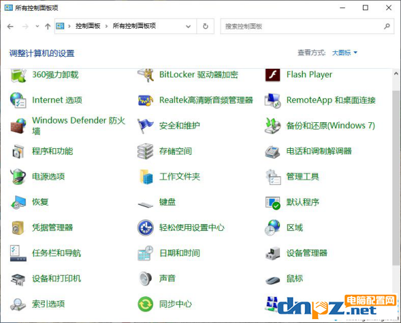The width and height of the screenshot is (401, 323).
Task: Open the 360强力卸载 icon
Action: point(18,75)
